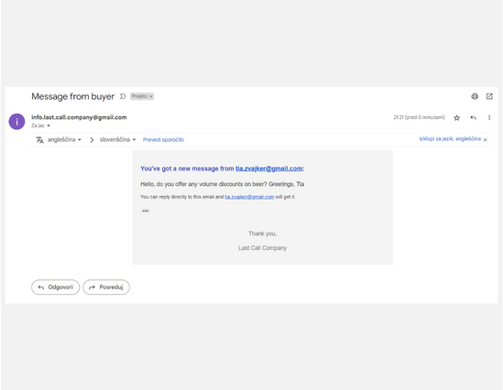
Task: Click the Message from buyer subject
Action: [72, 96]
